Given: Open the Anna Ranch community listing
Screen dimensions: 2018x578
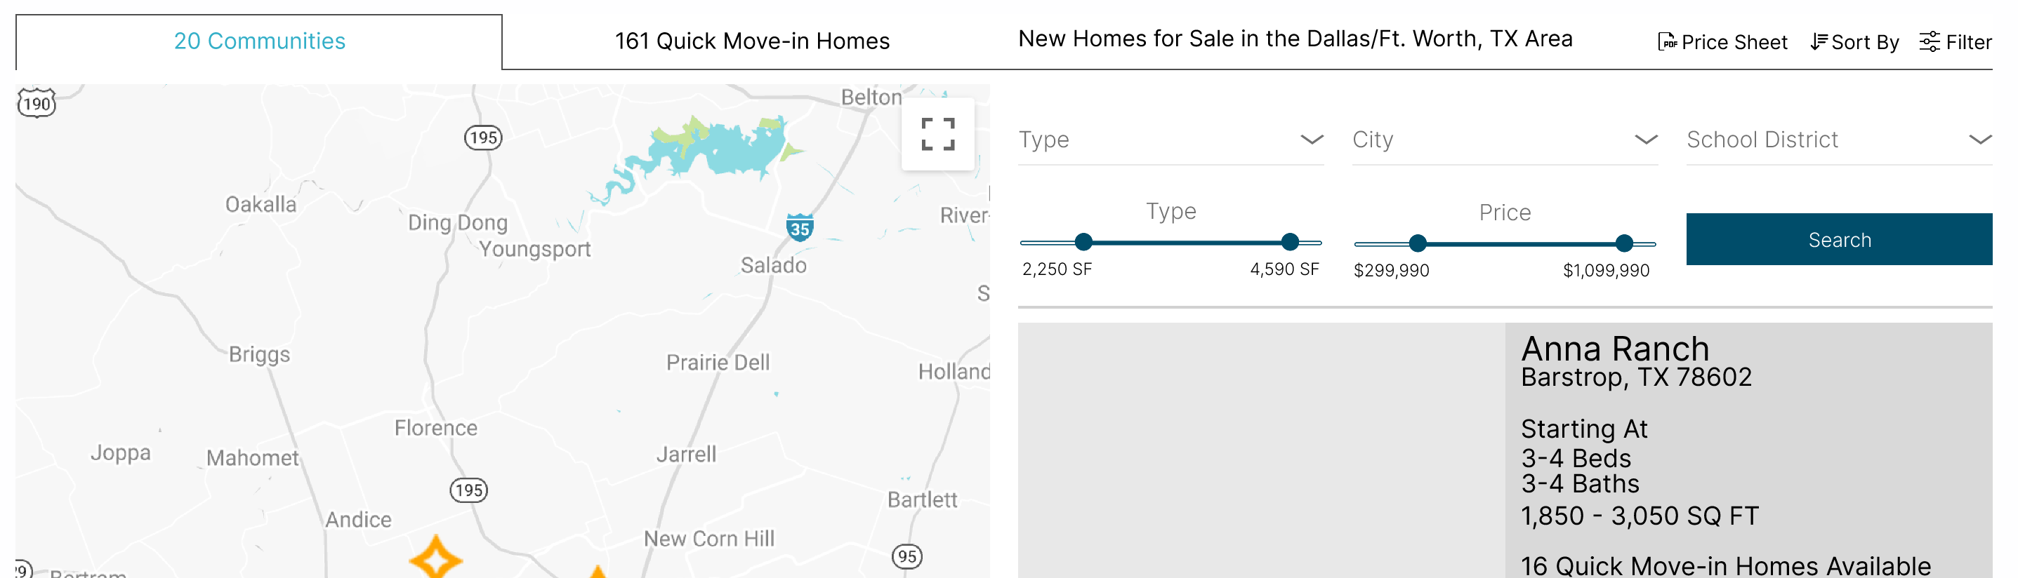Looking at the screenshot, I should 1614,349.
